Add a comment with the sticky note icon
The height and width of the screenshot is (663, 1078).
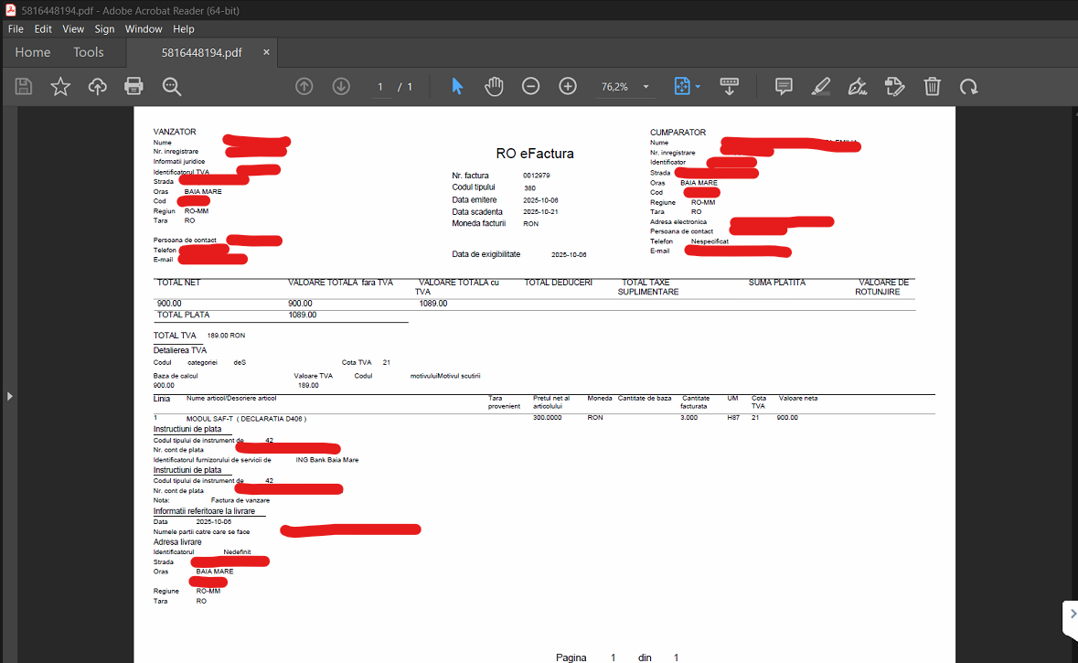784,87
